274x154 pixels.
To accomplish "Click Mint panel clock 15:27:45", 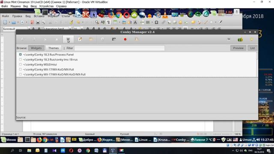I will tap(267, 140).
